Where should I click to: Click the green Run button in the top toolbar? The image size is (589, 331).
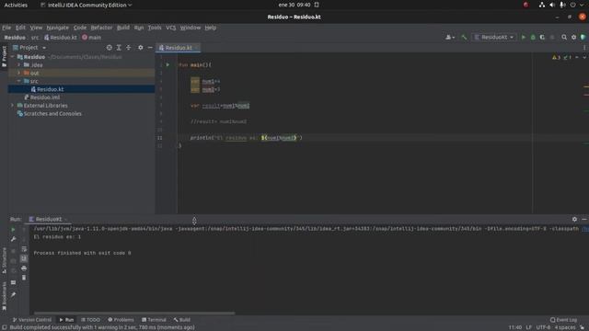tap(524, 37)
